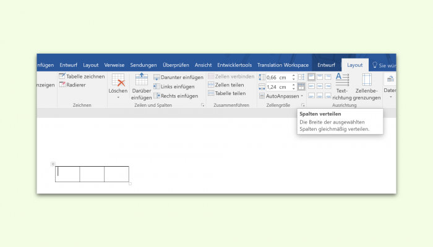Open the Zeilen und Spalten dialog launcher
The image size is (433, 247).
click(x=203, y=105)
